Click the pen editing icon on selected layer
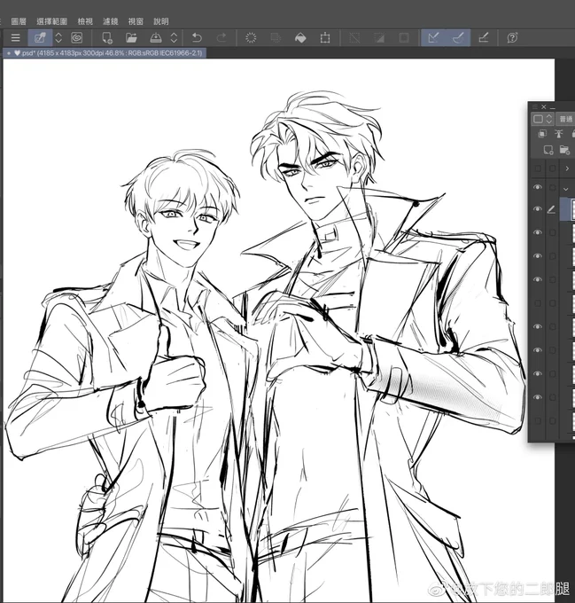The image size is (575, 603). [552, 209]
